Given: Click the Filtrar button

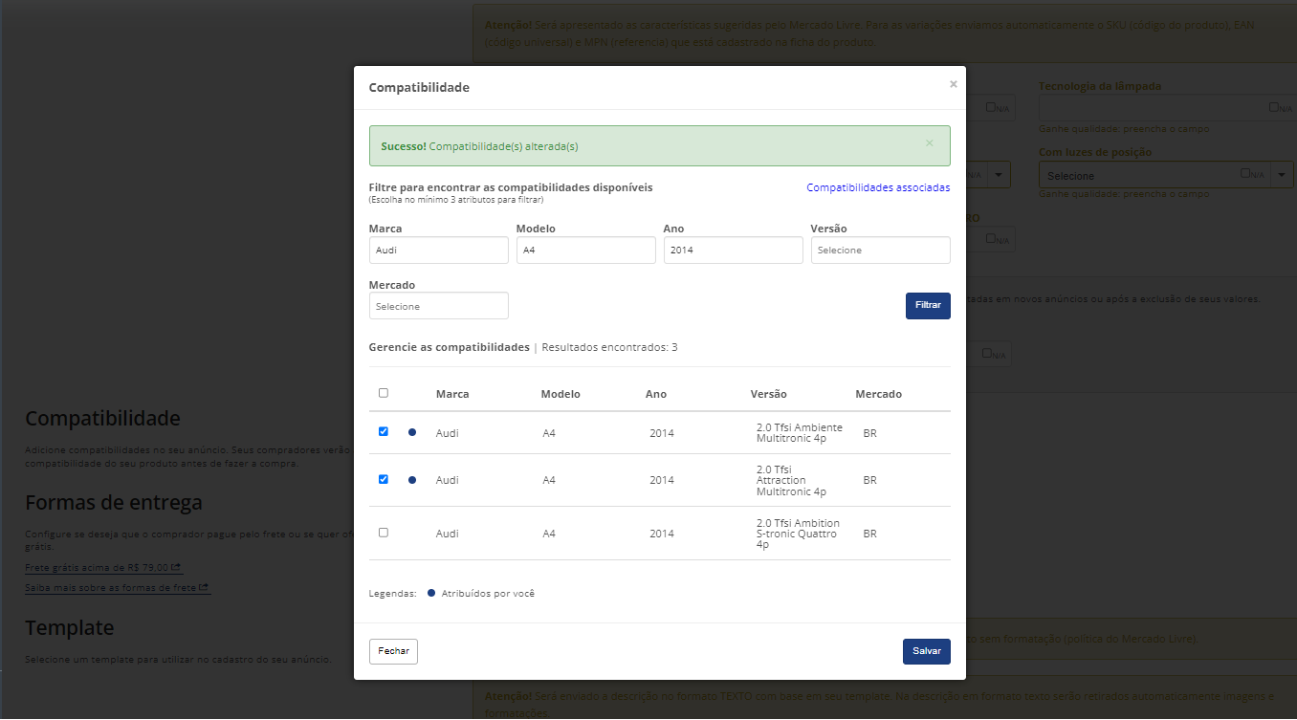Looking at the screenshot, I should pyautogui.click(x=928, y=306).
